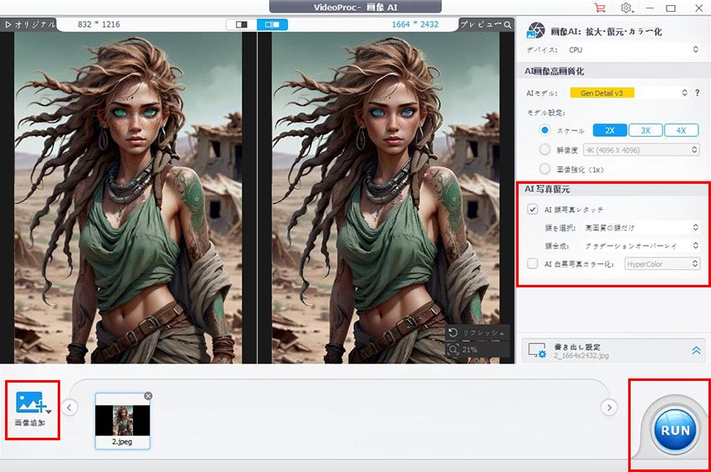Select the 画像強化 (1x) radio button
Image resolution: width=711 pixels, height=472 pixels.
point(545,169)
